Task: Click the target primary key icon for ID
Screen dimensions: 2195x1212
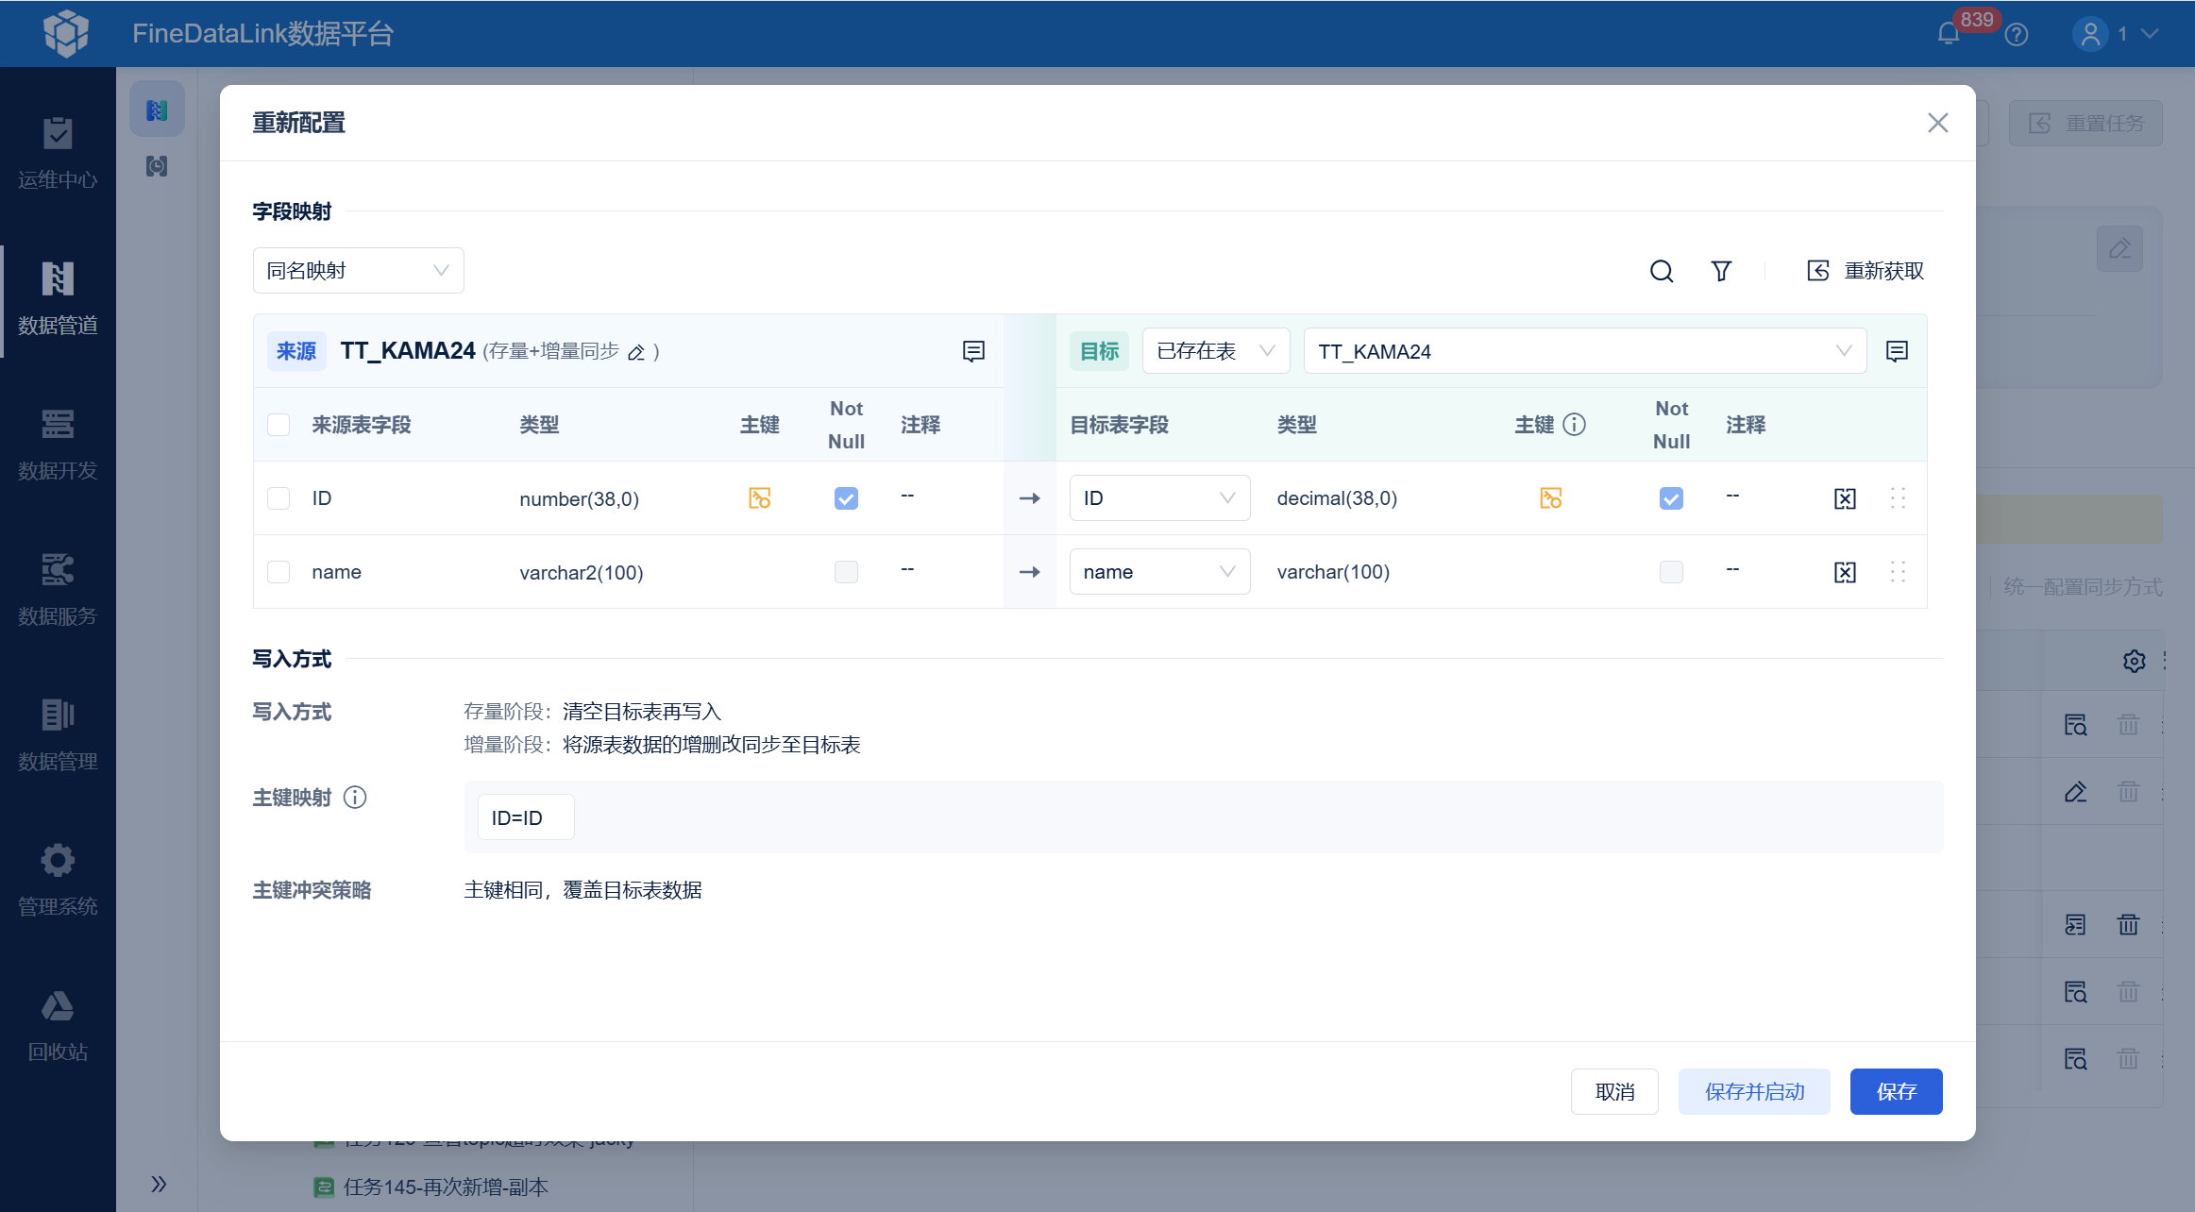Action: pyautogui.click(x=1550, y=497)
